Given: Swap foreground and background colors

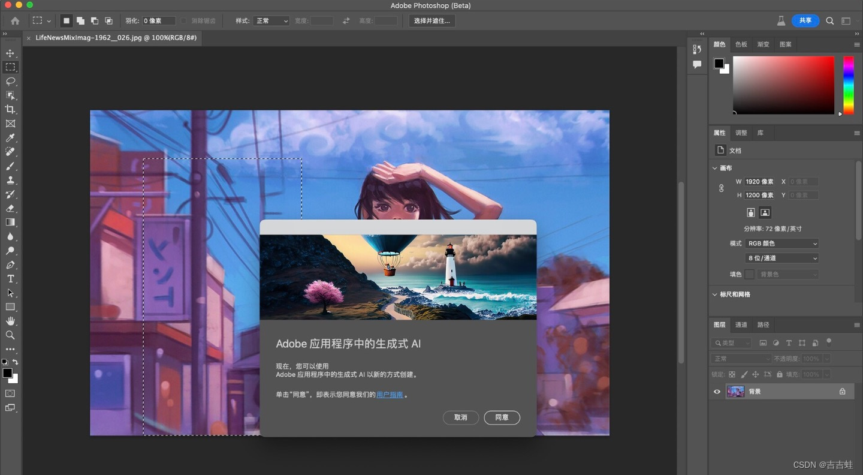Looking at the screenshot, I should [16, 362].
